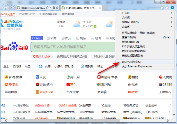This screenshot has width=177, height=124.
Task: Click Internet 选项(O) menu item
Action: [x=145, y=62]
